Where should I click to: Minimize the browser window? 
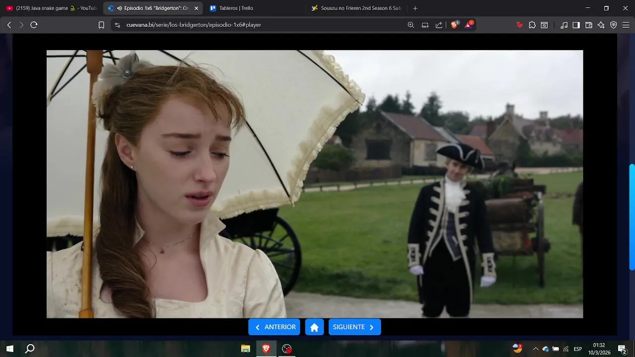[x=588, y=8]
